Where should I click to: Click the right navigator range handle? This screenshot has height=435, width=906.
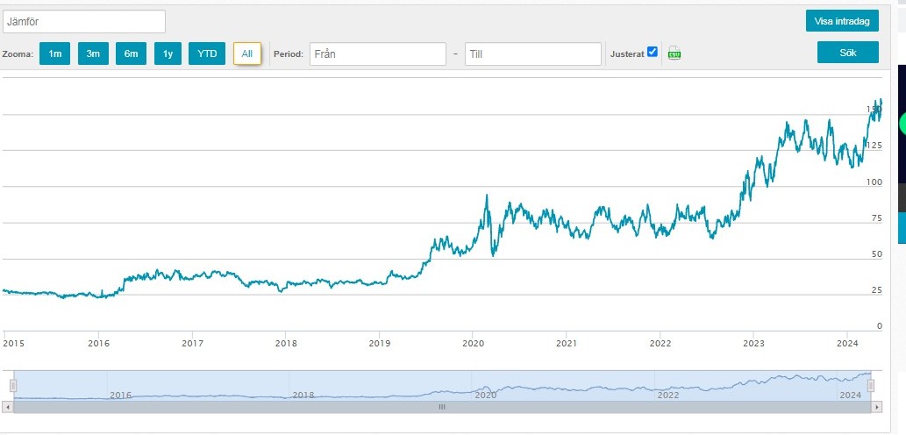coord(870,385)
